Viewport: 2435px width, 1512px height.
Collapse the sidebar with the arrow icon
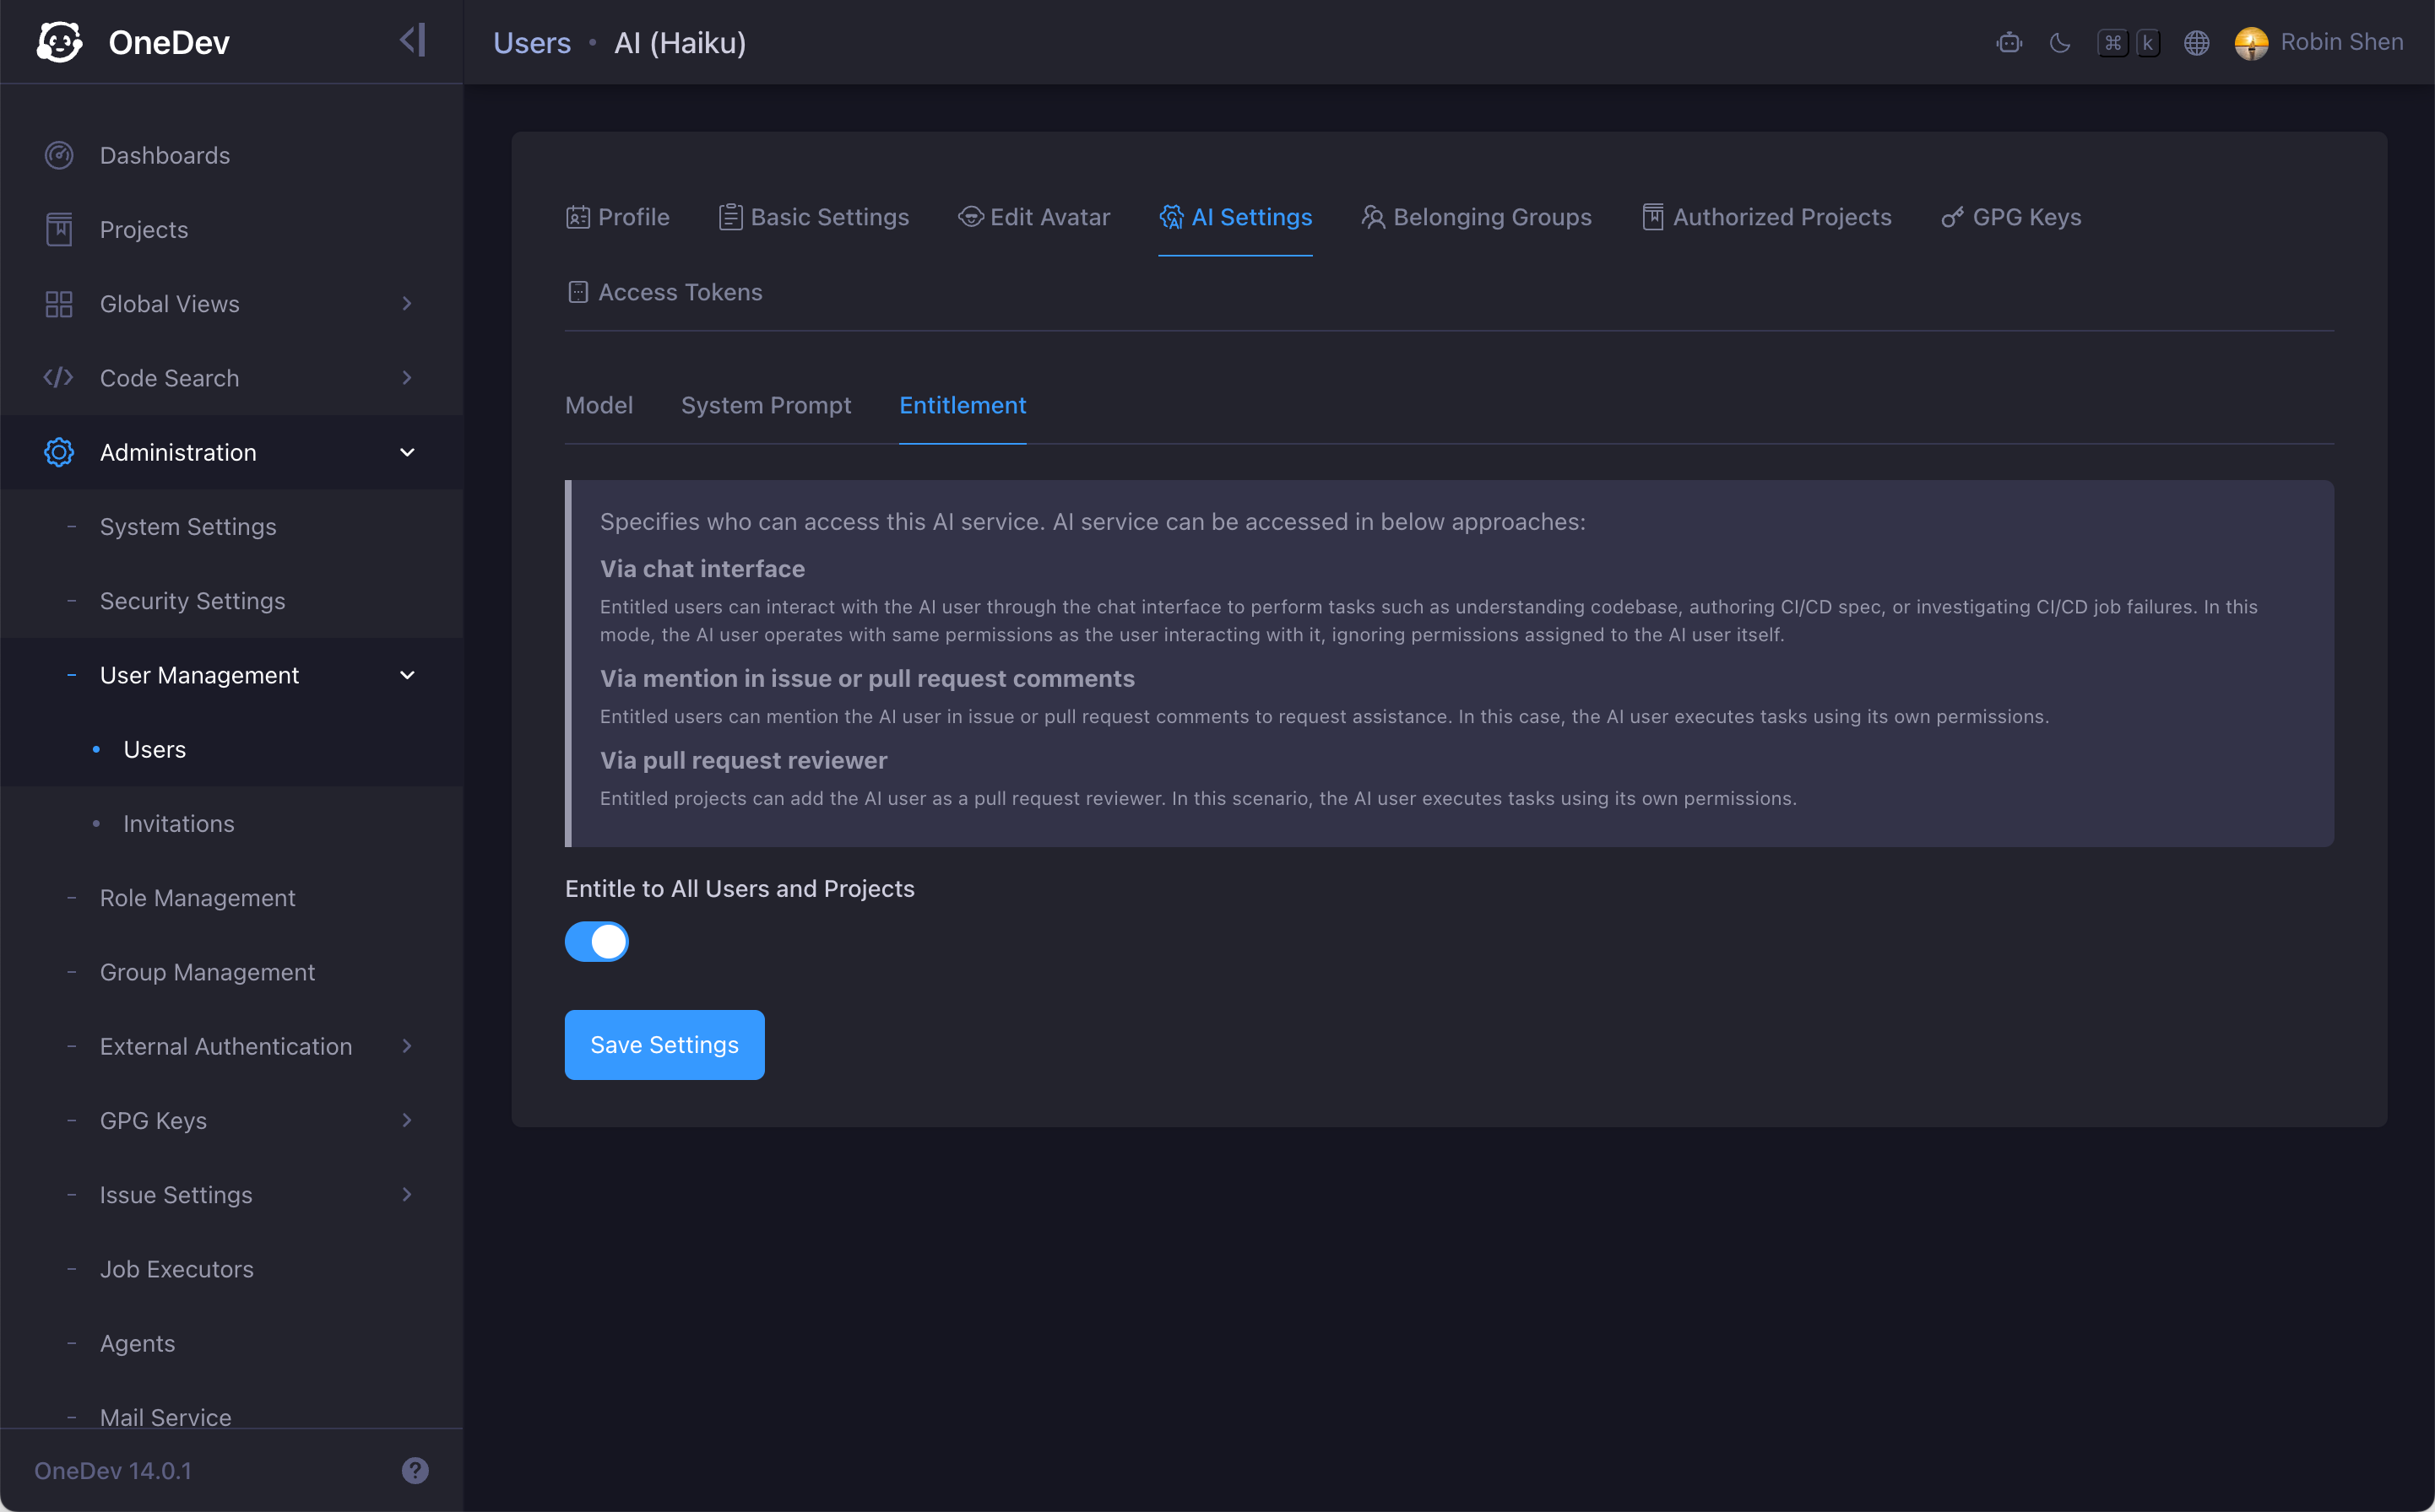[412, 40]
